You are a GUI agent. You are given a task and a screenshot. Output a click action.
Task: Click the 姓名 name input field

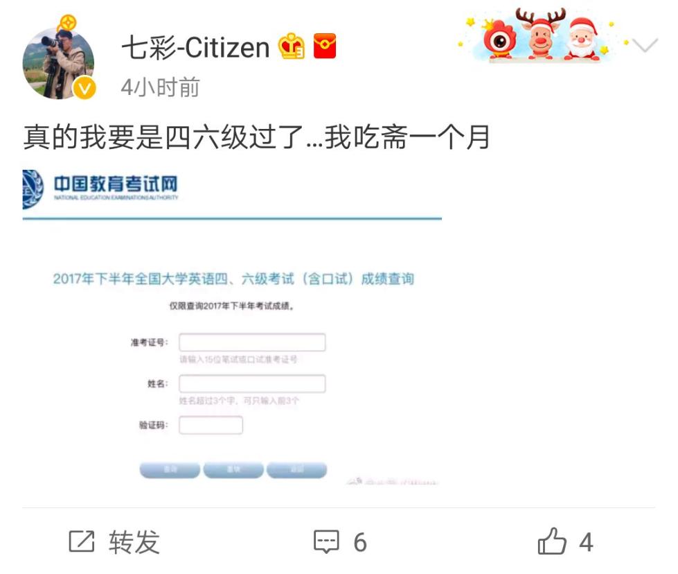[x=252, y=383]
